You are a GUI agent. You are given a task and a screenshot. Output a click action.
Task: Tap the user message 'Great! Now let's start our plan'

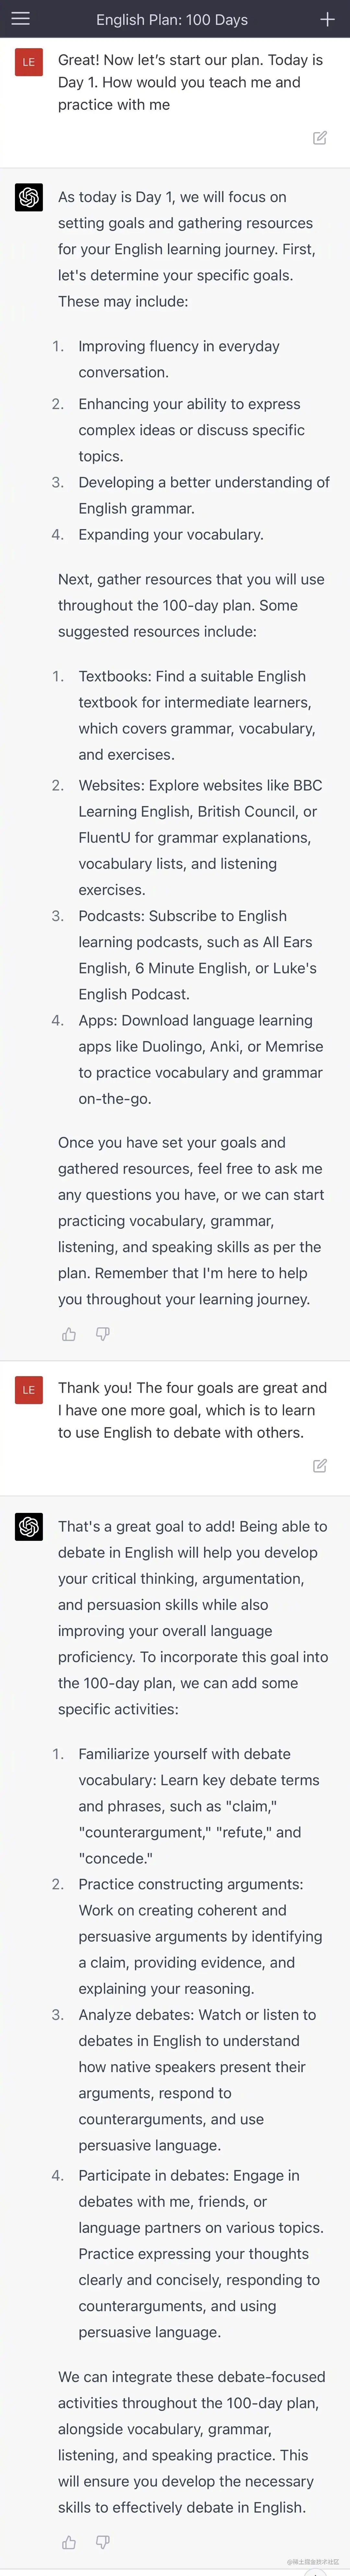click(190, 82)
